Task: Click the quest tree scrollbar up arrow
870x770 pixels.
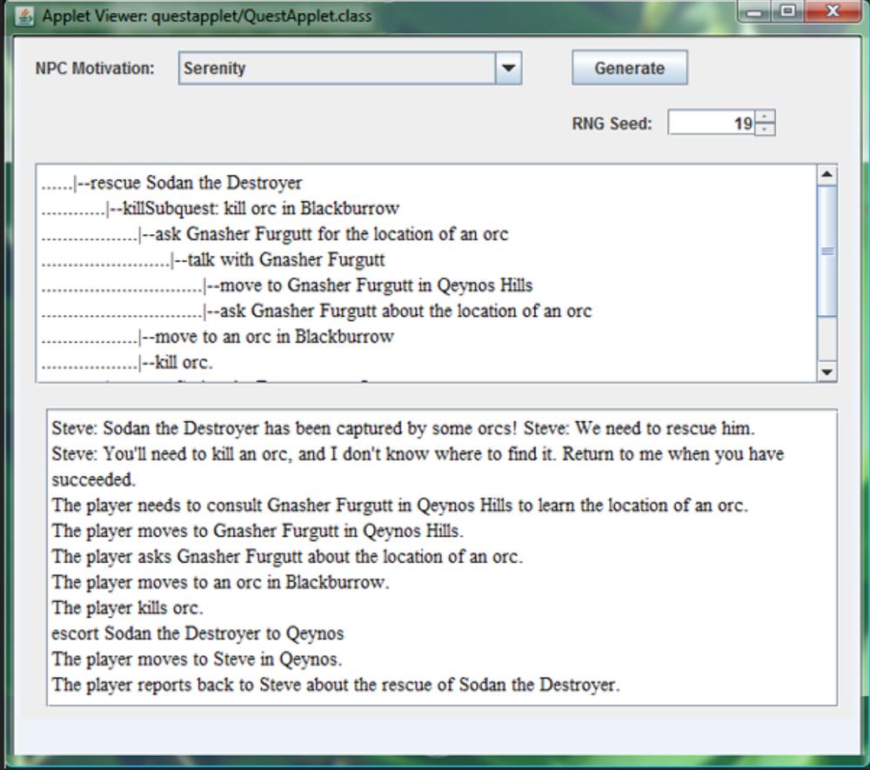Action: (826, 175)
